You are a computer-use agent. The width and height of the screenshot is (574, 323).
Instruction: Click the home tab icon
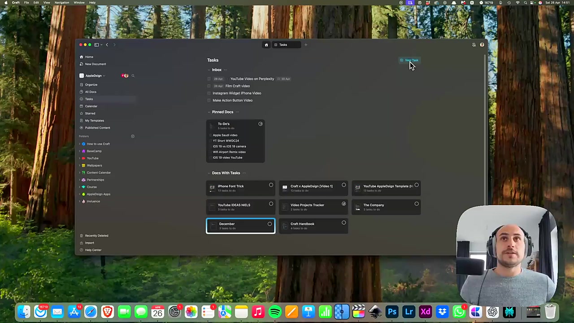click(266, 45)
